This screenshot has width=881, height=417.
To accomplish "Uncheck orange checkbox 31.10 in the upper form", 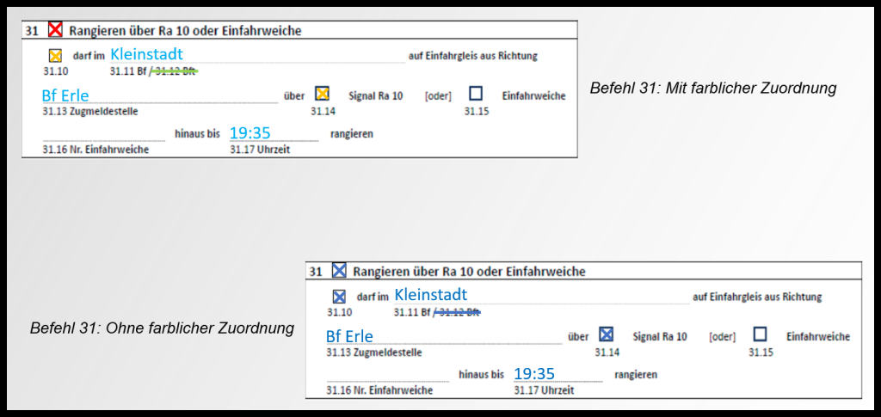I will [56, 56].
